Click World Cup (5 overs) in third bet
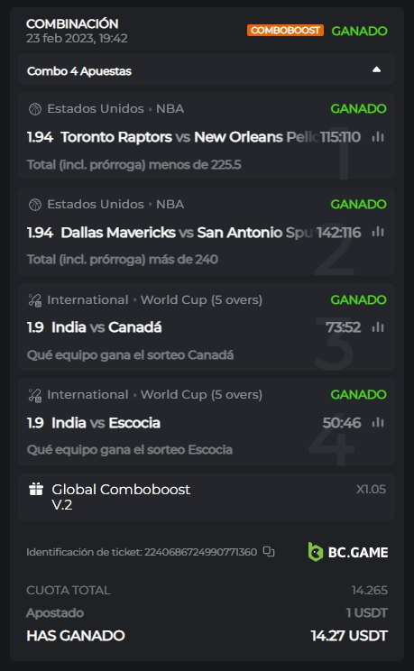The image size is (414, 671). pos(201,300)
